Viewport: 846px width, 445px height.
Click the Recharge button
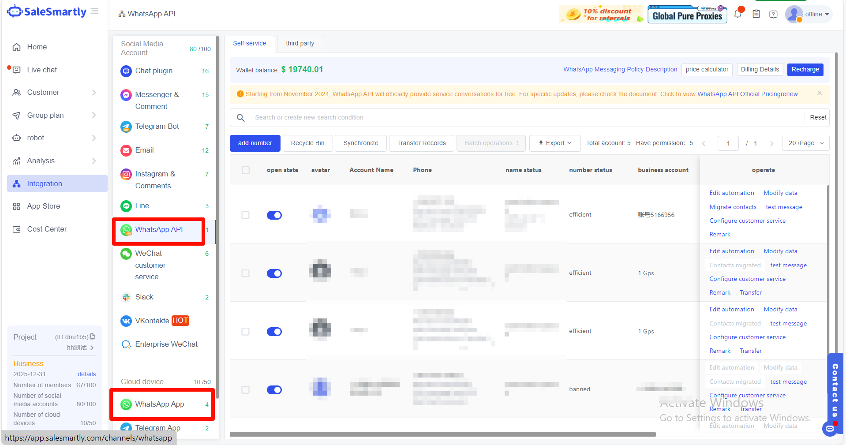805,70
